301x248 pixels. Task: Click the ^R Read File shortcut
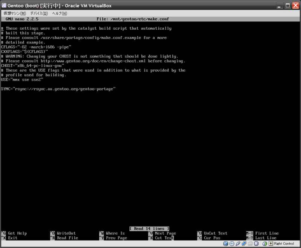pyautogui.click(x=64, y=238)
